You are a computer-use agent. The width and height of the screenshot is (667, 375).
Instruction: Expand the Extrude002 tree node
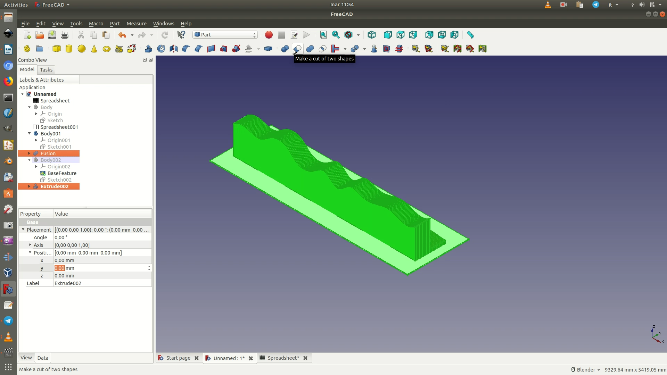tap(29, 186)
